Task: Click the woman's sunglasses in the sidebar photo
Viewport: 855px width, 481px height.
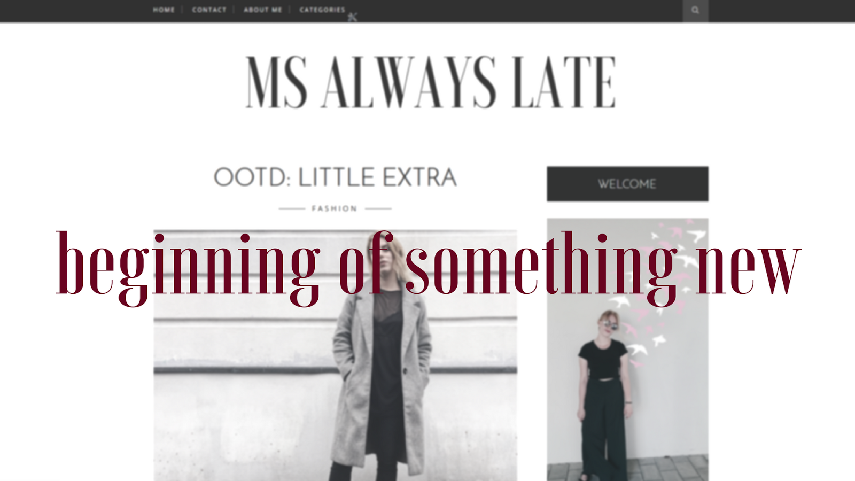Action: coord(609,325)
